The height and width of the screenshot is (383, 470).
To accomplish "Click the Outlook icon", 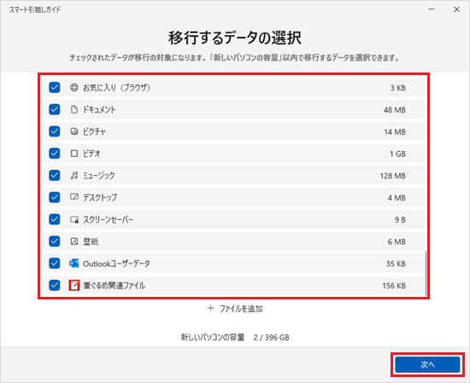I will (x=74, y=264).
